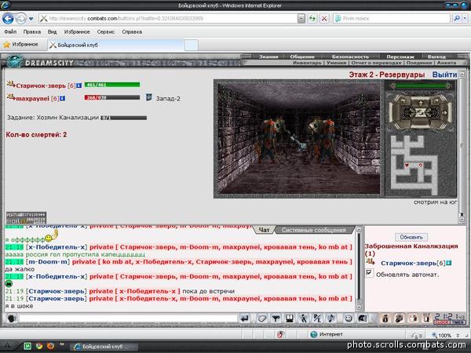Open the Общение game menu
The height and width of the screenshot is (353, 471).
tap(302, 56)
